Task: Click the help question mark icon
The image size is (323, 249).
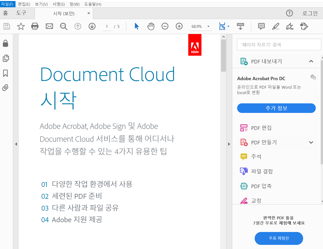Action: click(x=289, y=13)
